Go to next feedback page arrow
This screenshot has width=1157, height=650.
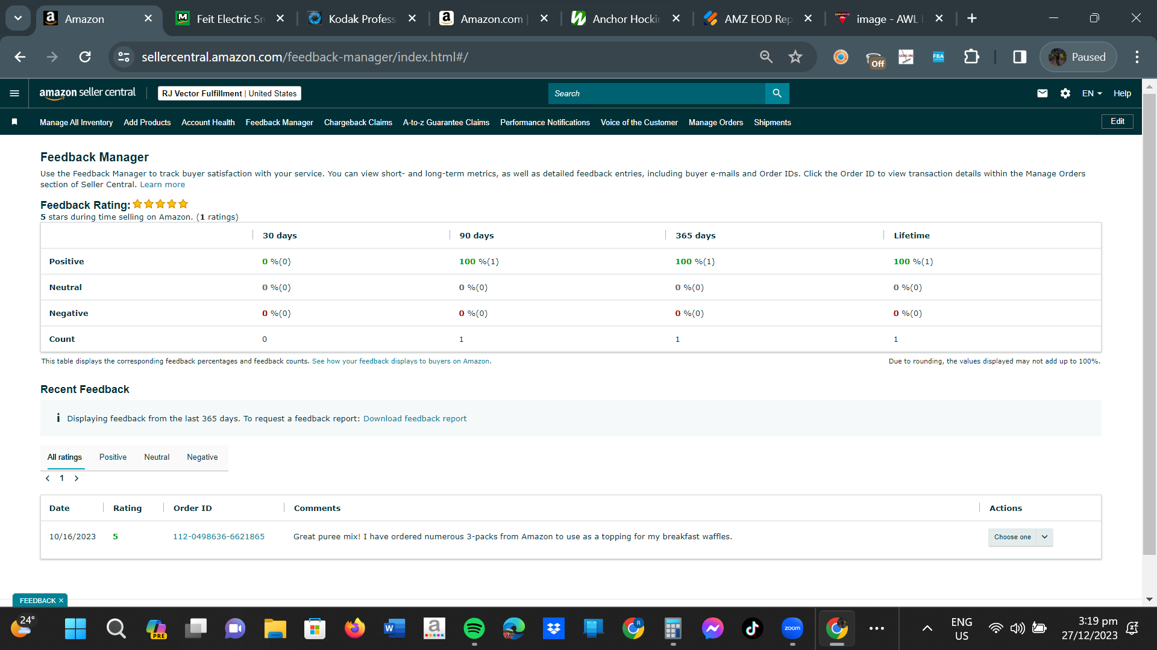[x=77, y=478]
